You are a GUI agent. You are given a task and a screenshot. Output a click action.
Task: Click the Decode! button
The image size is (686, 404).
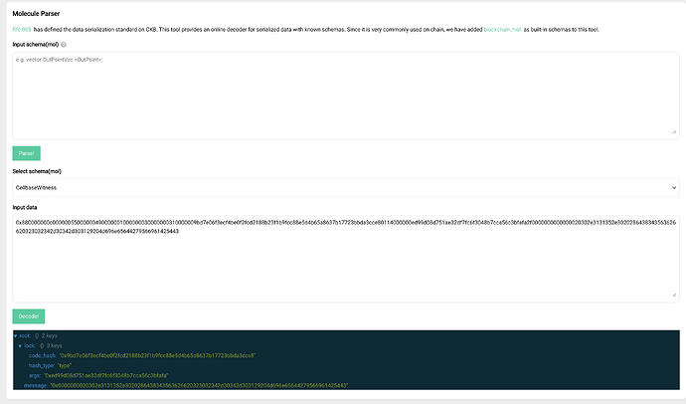29,316
